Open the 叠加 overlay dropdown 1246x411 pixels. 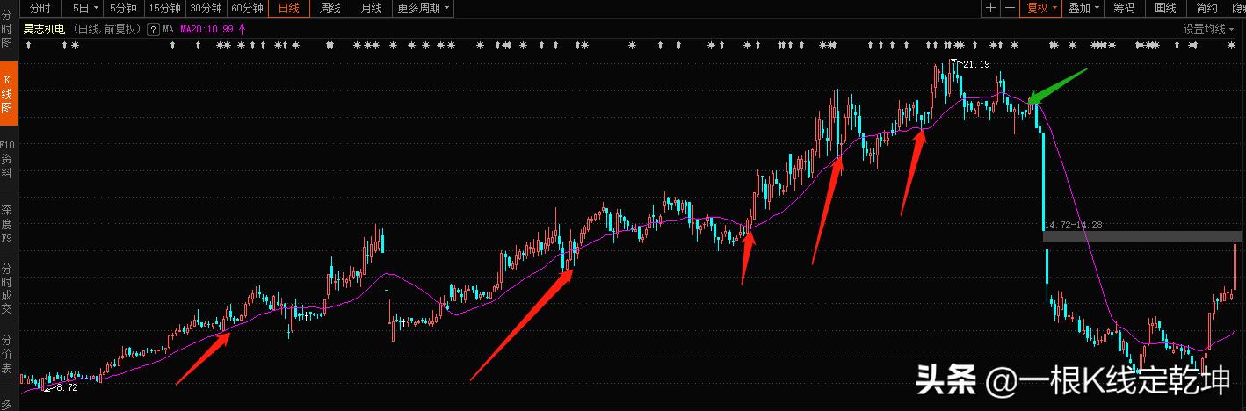[1084, 8]
